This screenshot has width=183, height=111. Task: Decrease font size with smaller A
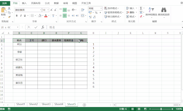(55, 10)
